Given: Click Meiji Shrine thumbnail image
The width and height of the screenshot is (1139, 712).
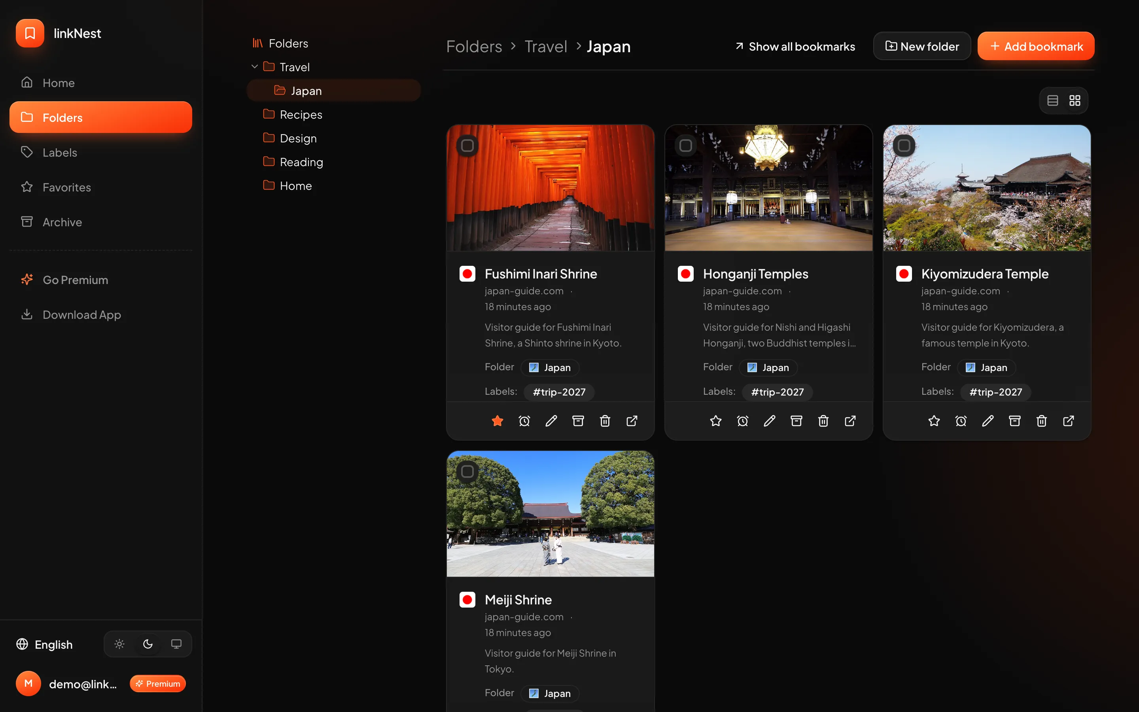Looking at the screenshot, I should tap(550, 514).
